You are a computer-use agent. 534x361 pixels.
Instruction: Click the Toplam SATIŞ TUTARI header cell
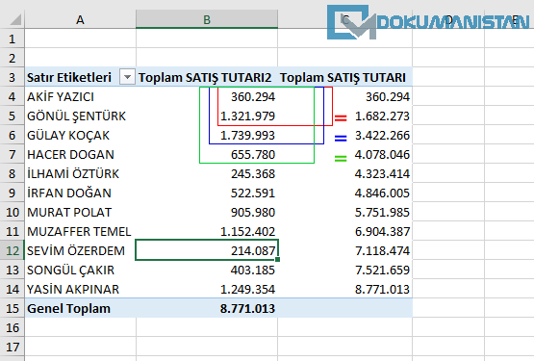344,77
